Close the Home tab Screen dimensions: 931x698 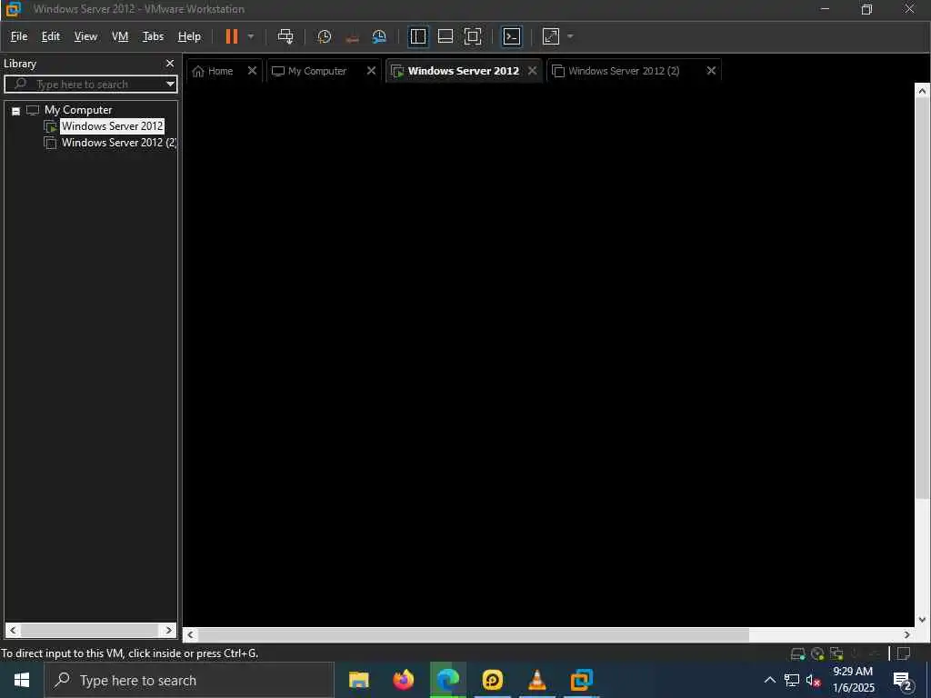[x=252, y=70]
